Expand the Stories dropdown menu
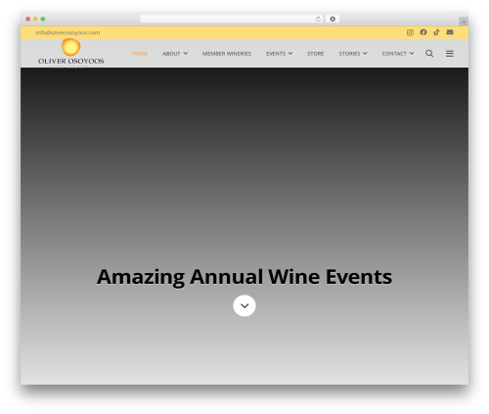Image resolution: width=489 pixels, height=414 pixels. (353, 54)
